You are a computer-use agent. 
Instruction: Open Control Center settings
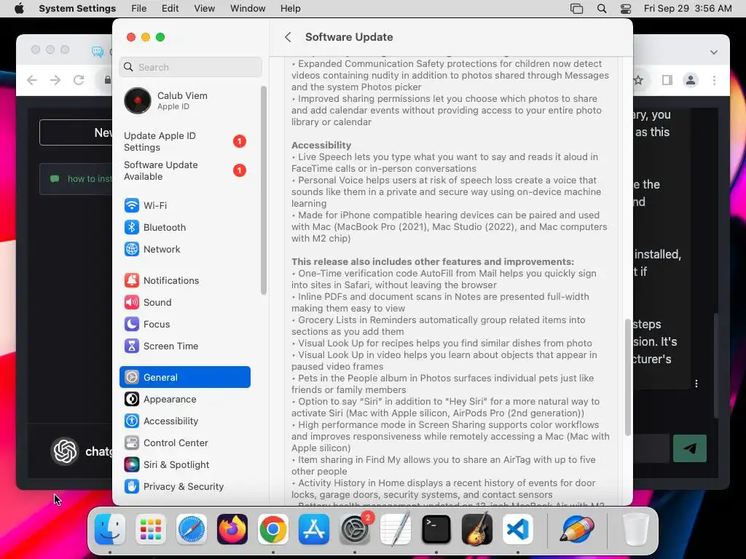pyautogui.click(x=184, y=443)
